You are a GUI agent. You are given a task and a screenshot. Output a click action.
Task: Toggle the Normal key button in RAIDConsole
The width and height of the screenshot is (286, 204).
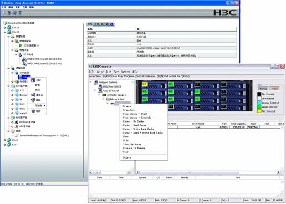[263, 89]
